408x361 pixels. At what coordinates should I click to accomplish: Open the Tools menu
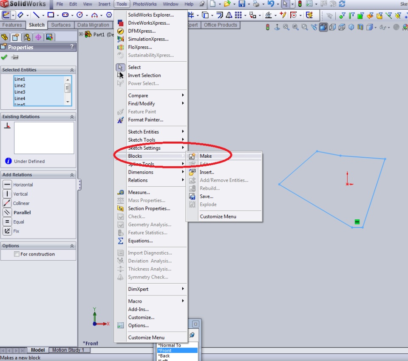tap(122, 4)
